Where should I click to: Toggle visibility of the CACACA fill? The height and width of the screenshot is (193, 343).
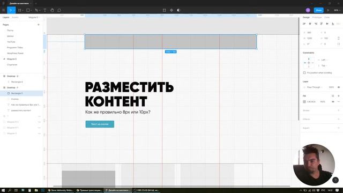point(333,102)
